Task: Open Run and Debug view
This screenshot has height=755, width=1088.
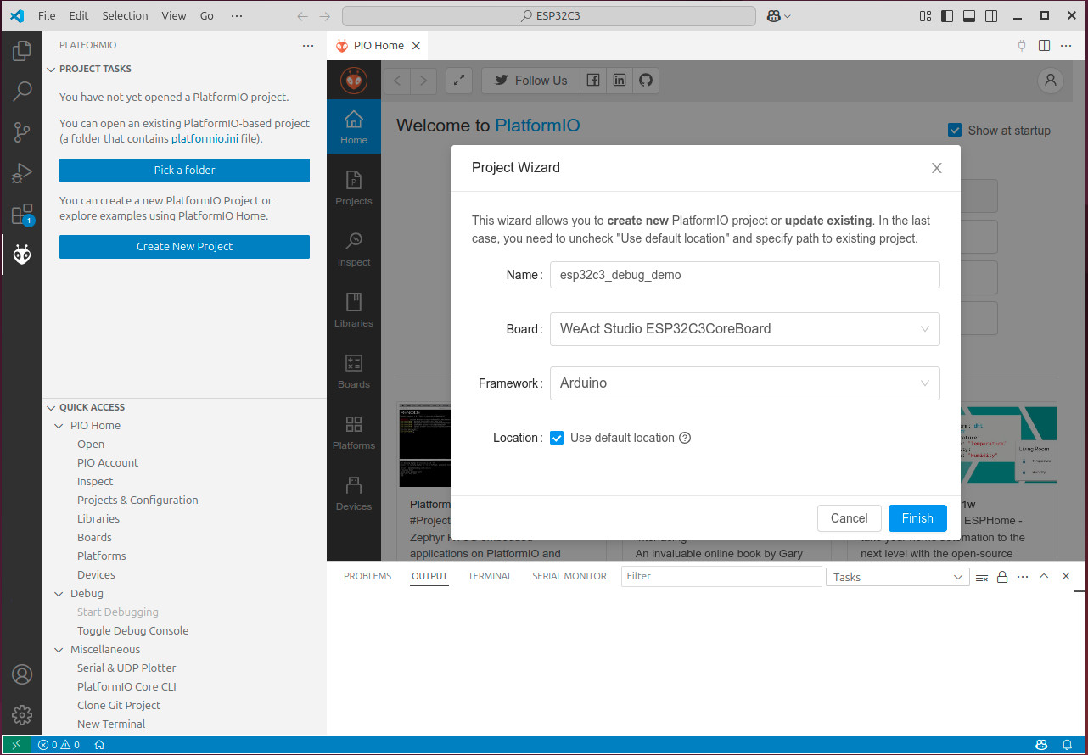Action: pyautogui.click(x=22, y=173)
